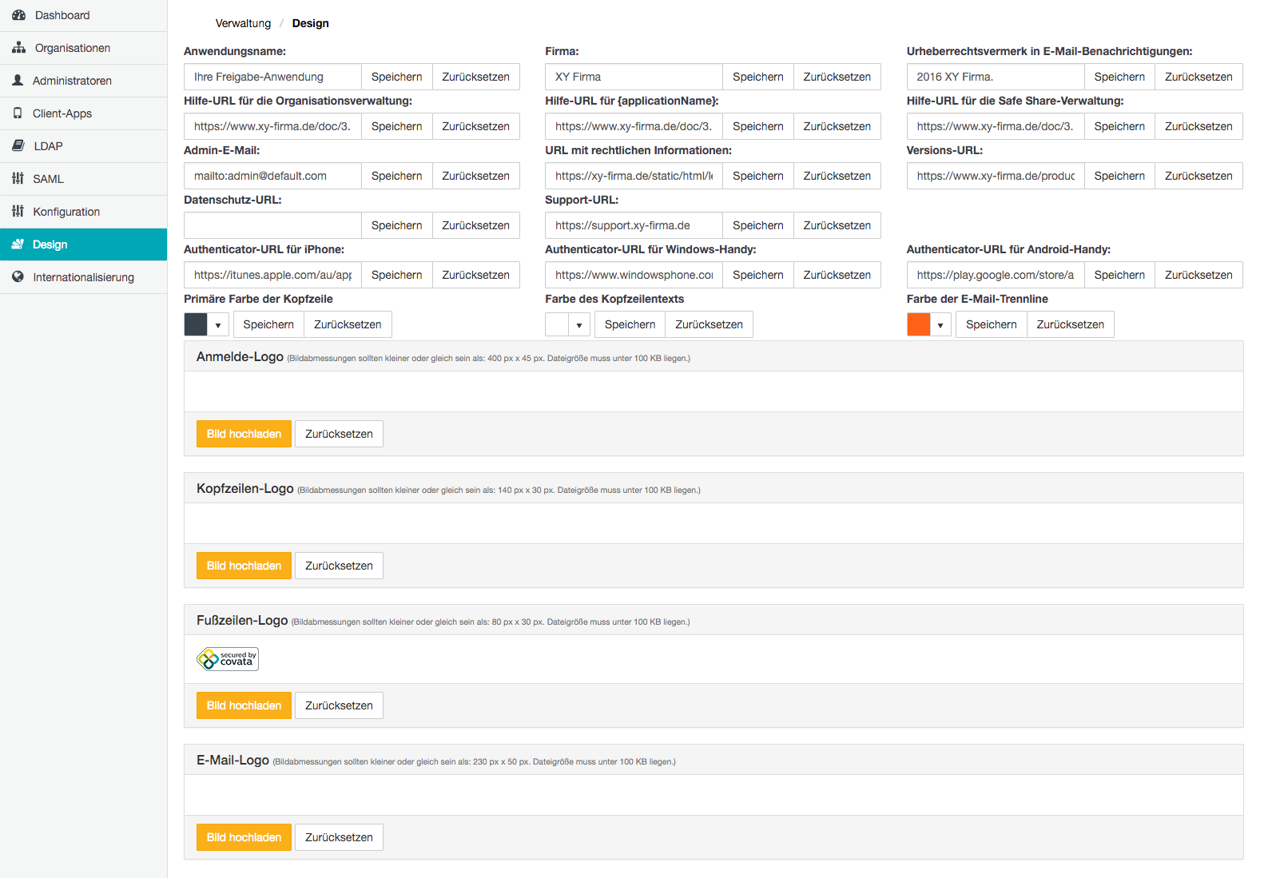Image resolution: width=1272 pixels, height=878 pixels.
Task: Open e-mail separator line color dropdown arrow
Action: pyautogui.click(x=940, y=324)
